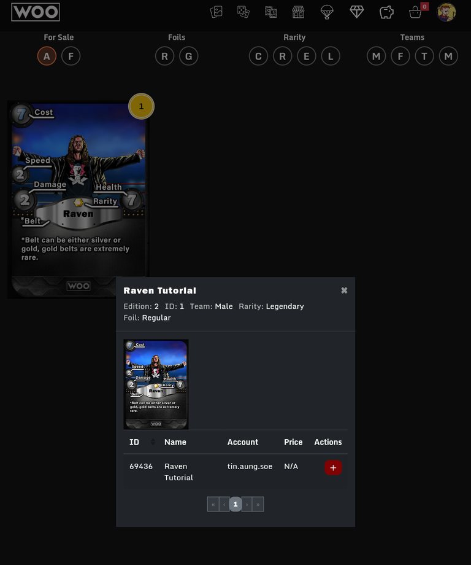Open the piggy bank icon
Image resolution: width=471 pixels, height=565 pixels.
point(386,12)
